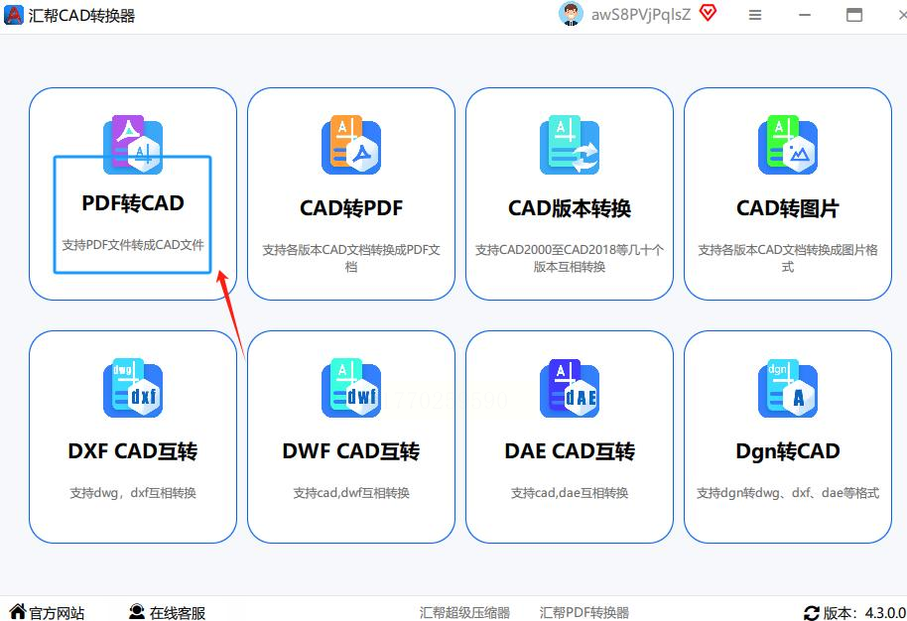Click description 支持CAD2000至CAD2018等几十个版本互相转换

(x=570, y=258)
